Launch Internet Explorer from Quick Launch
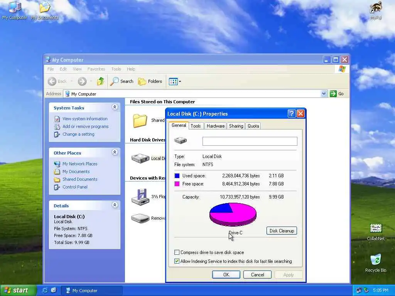Screen dimensions: 395x296 pyautogui.click(x=45, y=290)
